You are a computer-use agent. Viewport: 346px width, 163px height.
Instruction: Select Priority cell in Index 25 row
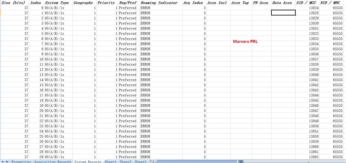[107, 136]
